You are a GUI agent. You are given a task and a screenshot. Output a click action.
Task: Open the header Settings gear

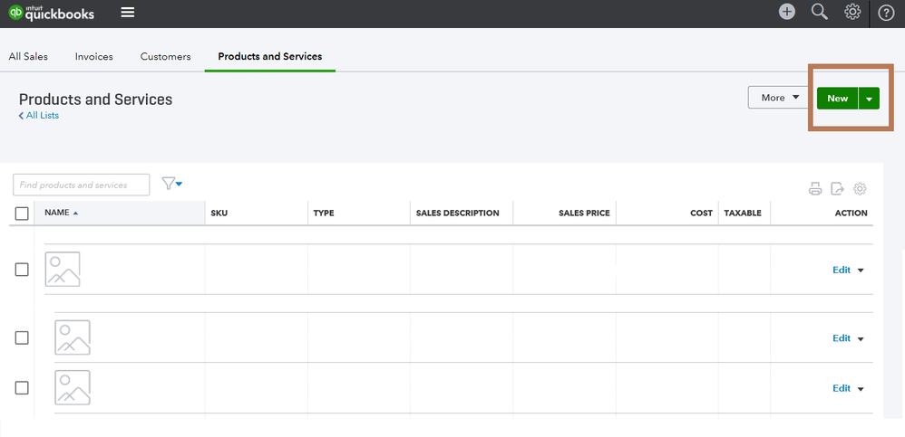point(852,12)
